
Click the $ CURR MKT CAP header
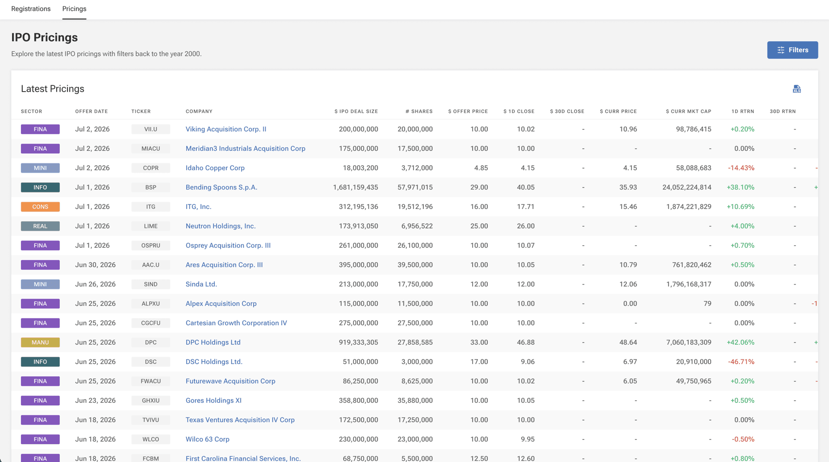tap(689, 112)
